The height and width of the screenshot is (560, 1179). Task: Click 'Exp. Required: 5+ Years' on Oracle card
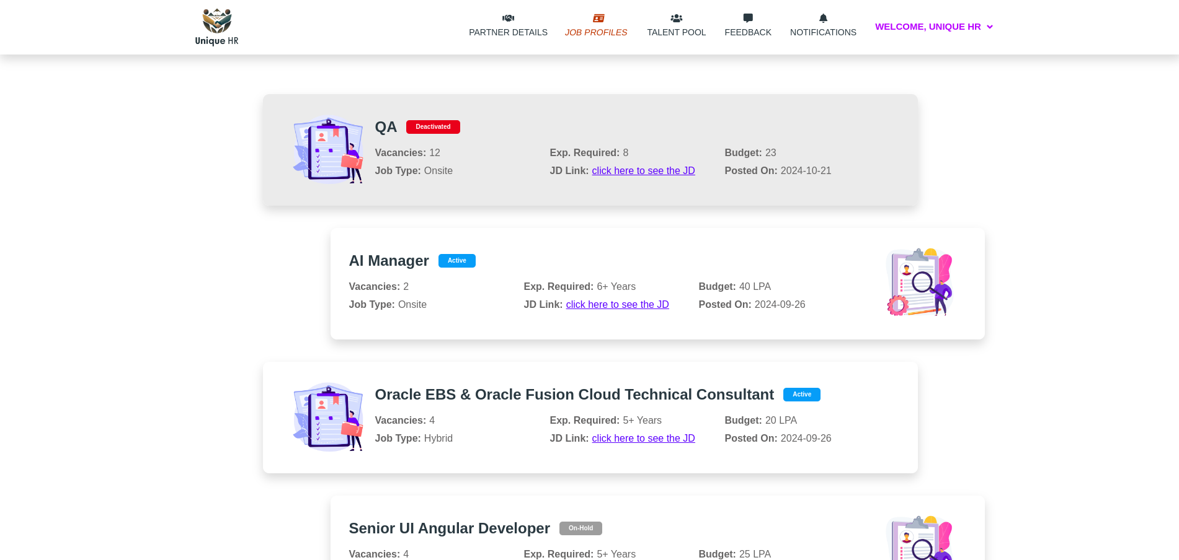(x=605, y=420)
